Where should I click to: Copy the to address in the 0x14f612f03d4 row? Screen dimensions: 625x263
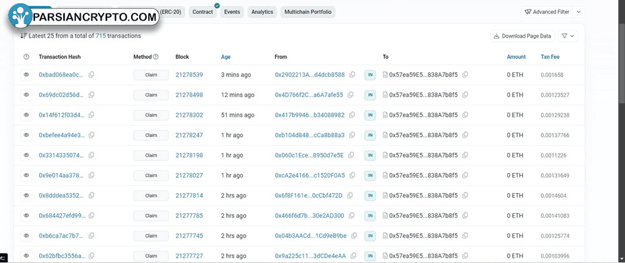465,115
